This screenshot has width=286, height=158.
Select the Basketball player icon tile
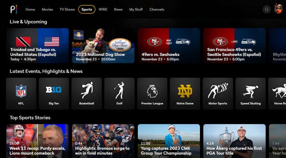[87, 94]
